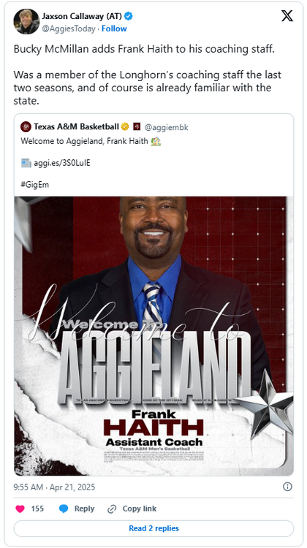The height and width of the screenshot is (548, 307).
Task: Click the 9:55 AM Apr 21, 2025 timestamp
Action: pyautogui.click(x=54, y=487)
